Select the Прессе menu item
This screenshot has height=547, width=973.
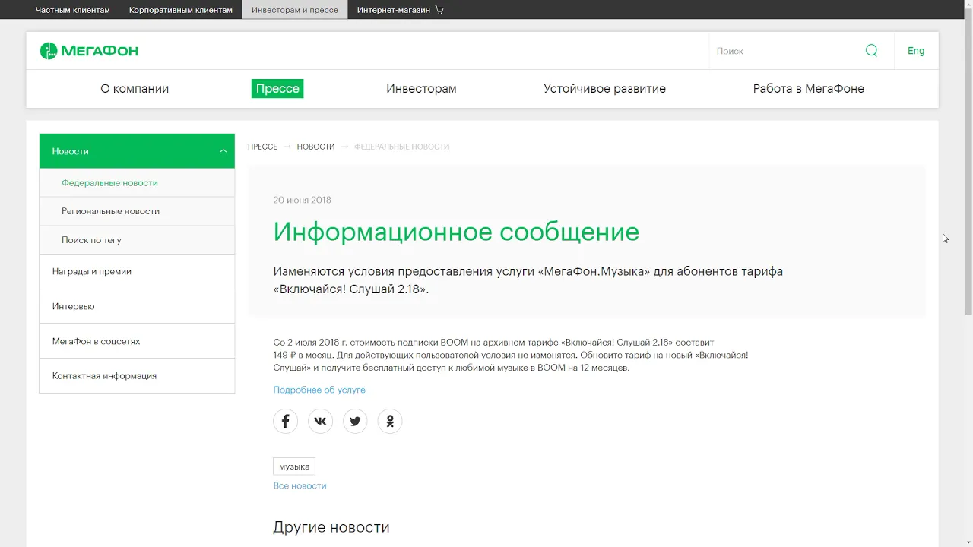point(277,89)
